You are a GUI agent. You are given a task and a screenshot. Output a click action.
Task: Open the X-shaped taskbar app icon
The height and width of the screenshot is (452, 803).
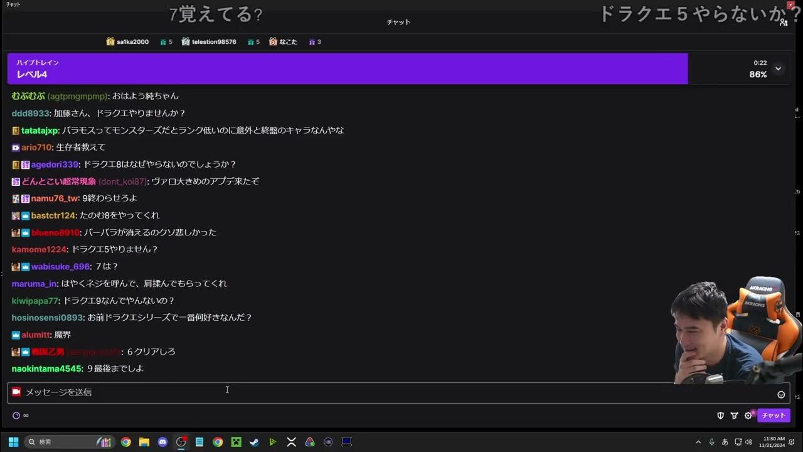coord(291,442)
